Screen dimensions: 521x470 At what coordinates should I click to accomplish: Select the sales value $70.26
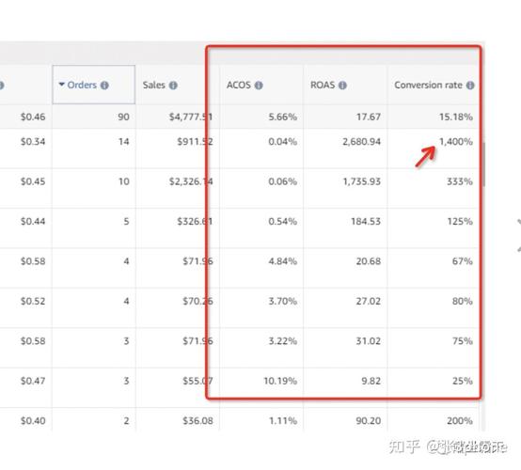pyautogui.click(x=197, y=301)
